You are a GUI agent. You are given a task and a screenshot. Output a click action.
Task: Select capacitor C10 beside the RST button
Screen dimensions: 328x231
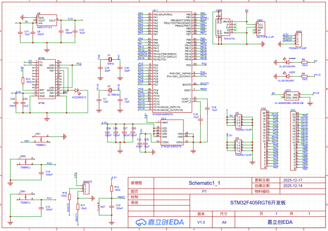pyautogui.click(x=112, y=207)
